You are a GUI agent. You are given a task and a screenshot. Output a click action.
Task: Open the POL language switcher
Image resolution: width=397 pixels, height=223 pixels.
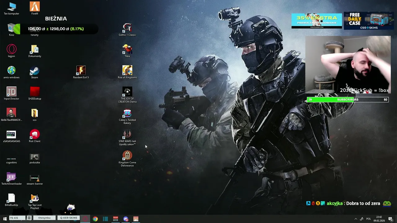368,219
